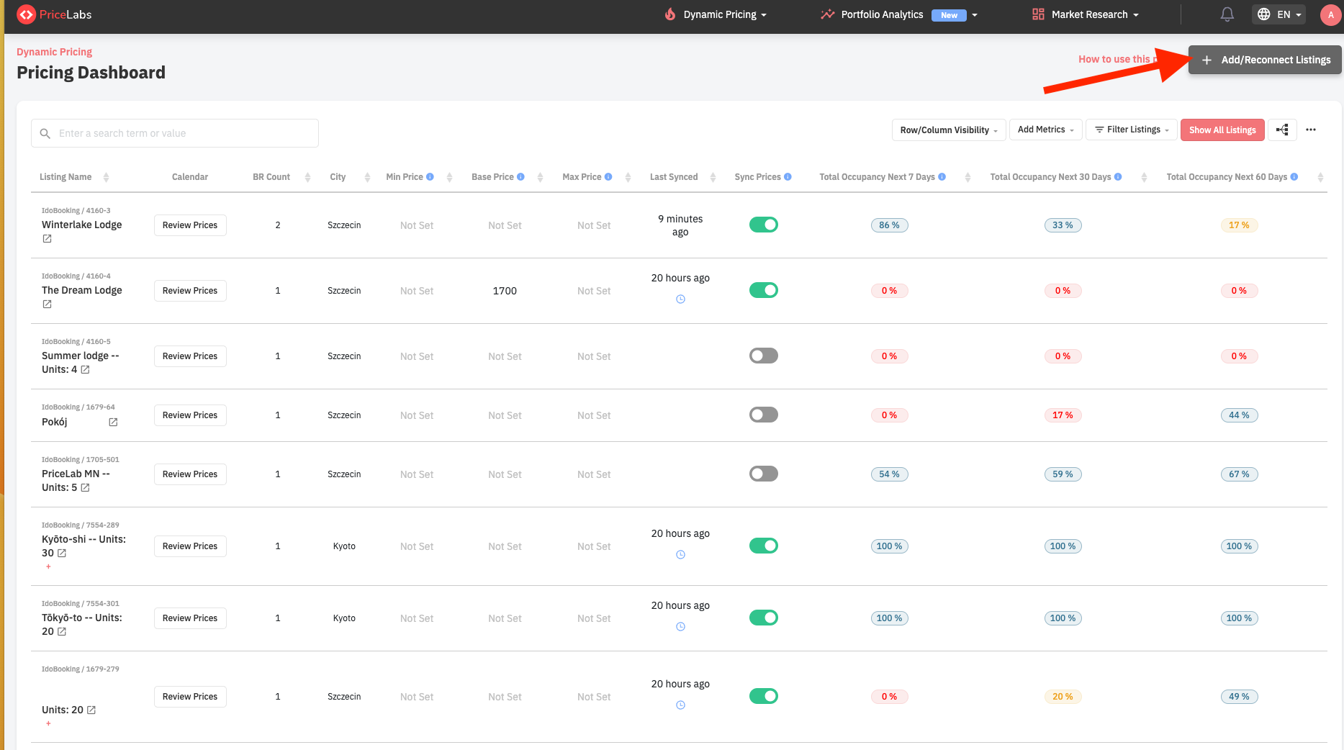The width and height of the screenshot is (1344, 750).
Task: Click the share/tree view icon
Action: point(1282,130)
